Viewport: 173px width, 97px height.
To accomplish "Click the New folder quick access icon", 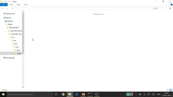I will point(8,2).
